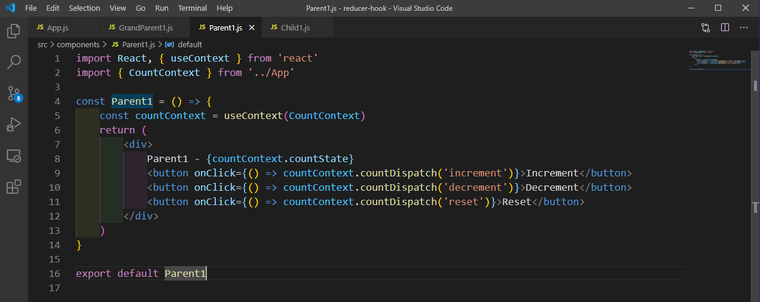
Task: Open the Search view in the activity bar
Action: 14,62
